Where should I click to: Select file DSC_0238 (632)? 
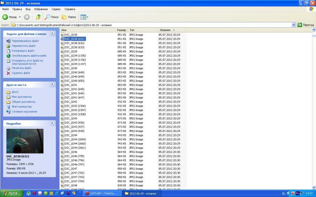click(74, 43)
